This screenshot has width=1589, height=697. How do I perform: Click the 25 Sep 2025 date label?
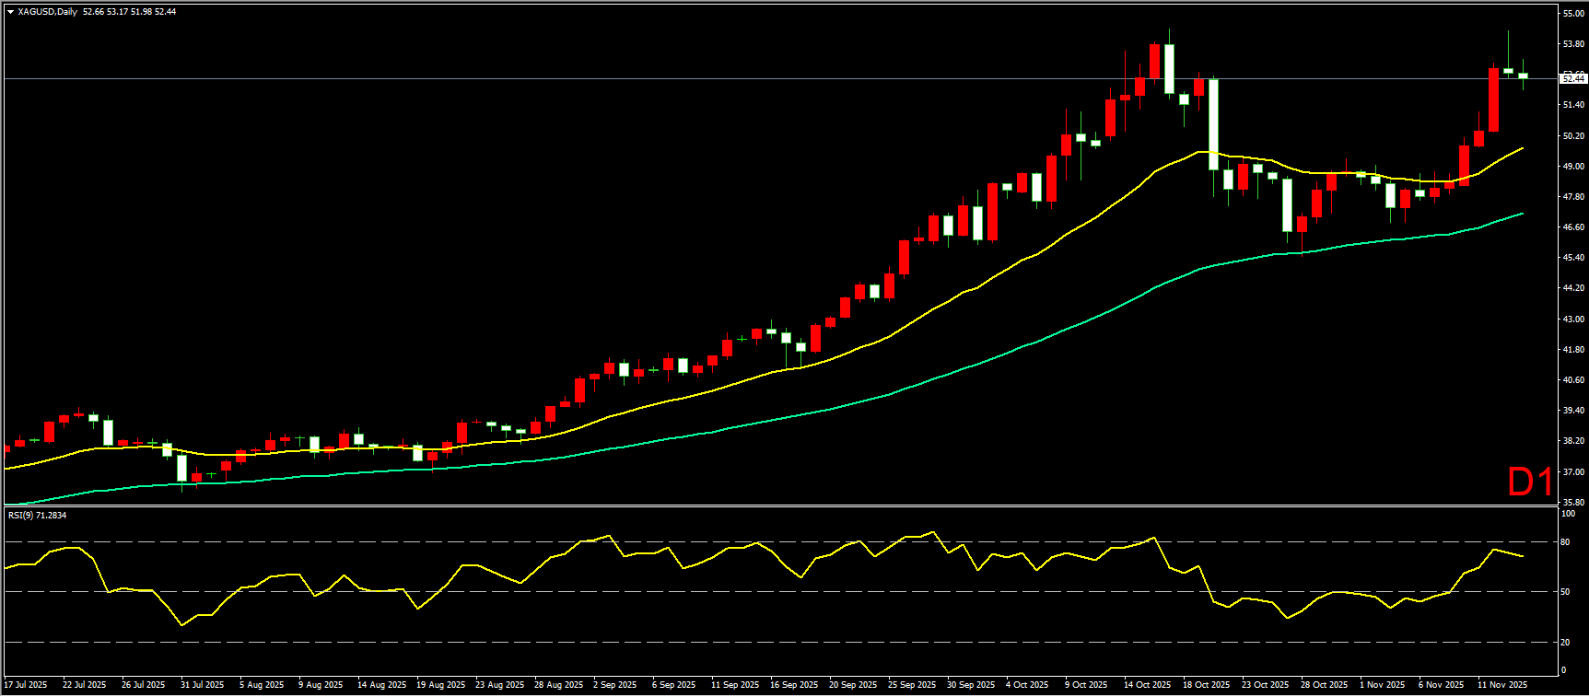pos(911,685)
